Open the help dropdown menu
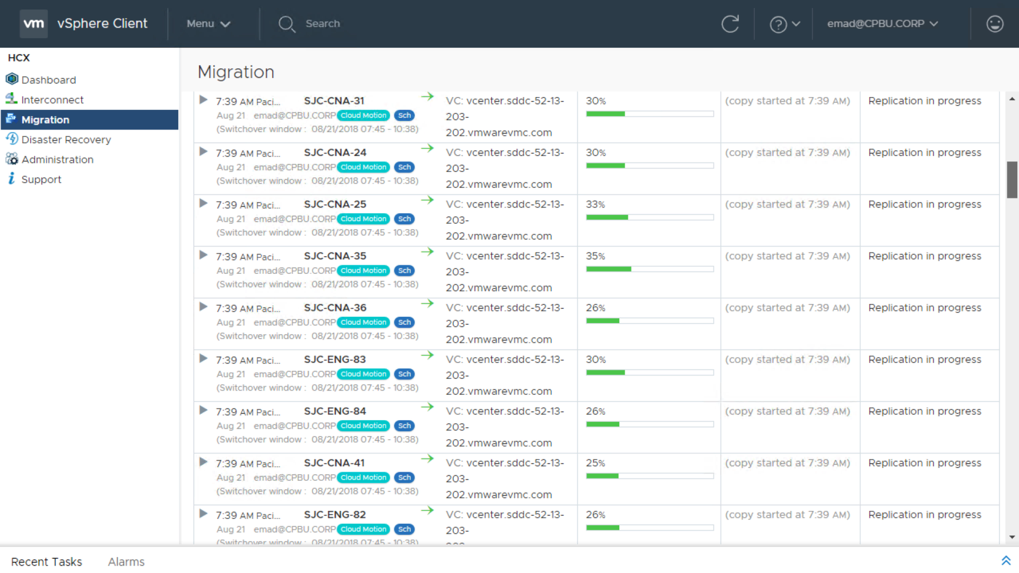1019x573 pixels. pyautogui.click(x=784, y=24)
